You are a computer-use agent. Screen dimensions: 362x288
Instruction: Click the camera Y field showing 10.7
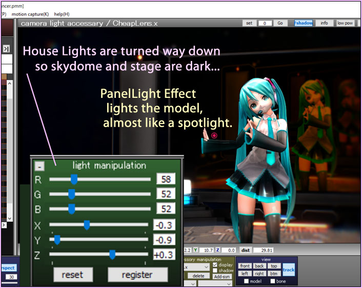pos(207,250)
